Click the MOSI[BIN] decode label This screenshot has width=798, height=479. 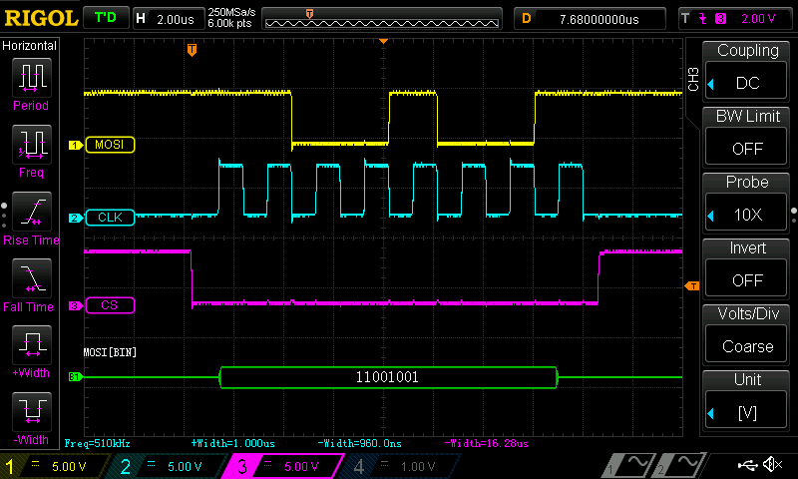click(x=110, y=352)
